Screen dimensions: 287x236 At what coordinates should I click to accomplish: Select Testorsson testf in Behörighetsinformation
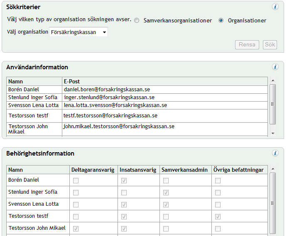point(137,216)
